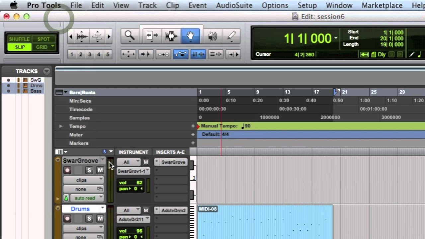Select the Pencil tool
Image resolution: width=425 pixels, height=239 pixels.
pos(231,36)
